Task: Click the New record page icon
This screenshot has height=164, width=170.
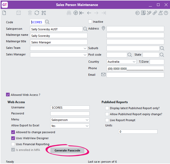Action: [x=4, y=13]
